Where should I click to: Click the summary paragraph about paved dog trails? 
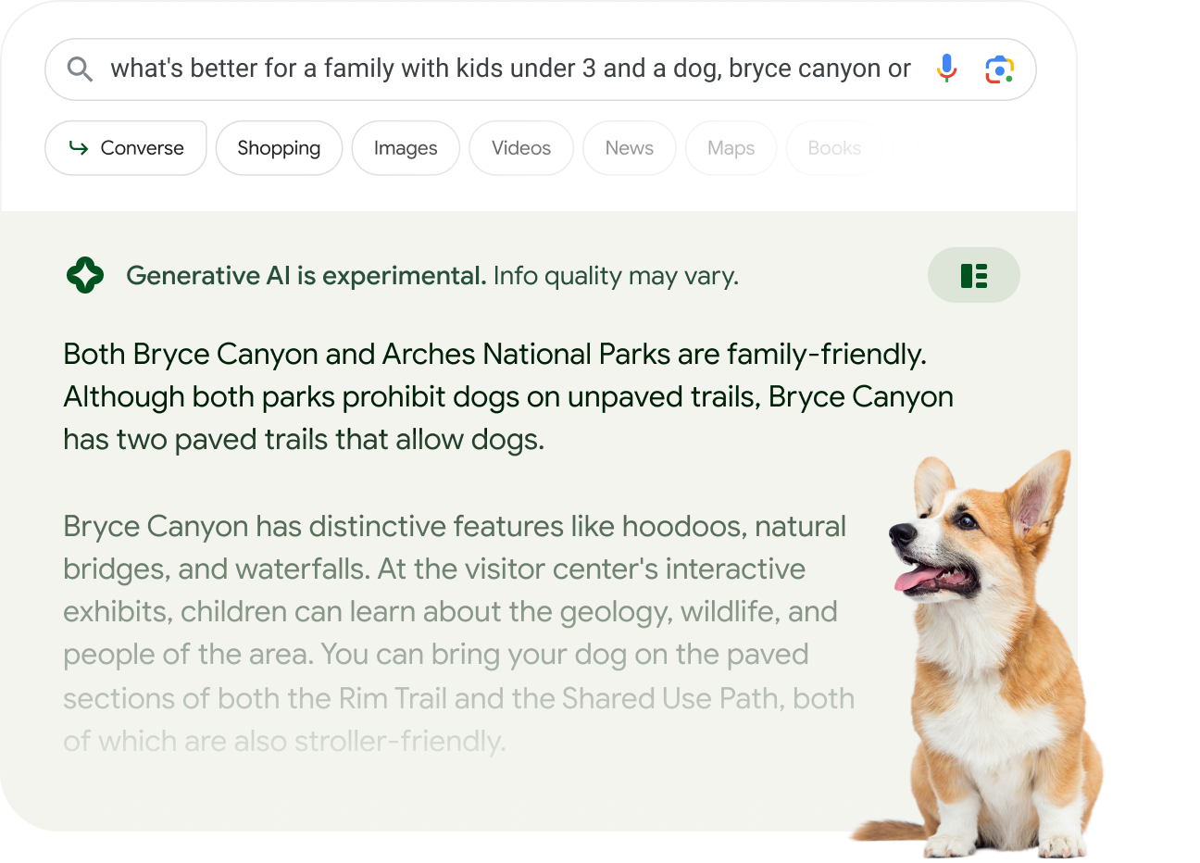(x=507, y=396)
